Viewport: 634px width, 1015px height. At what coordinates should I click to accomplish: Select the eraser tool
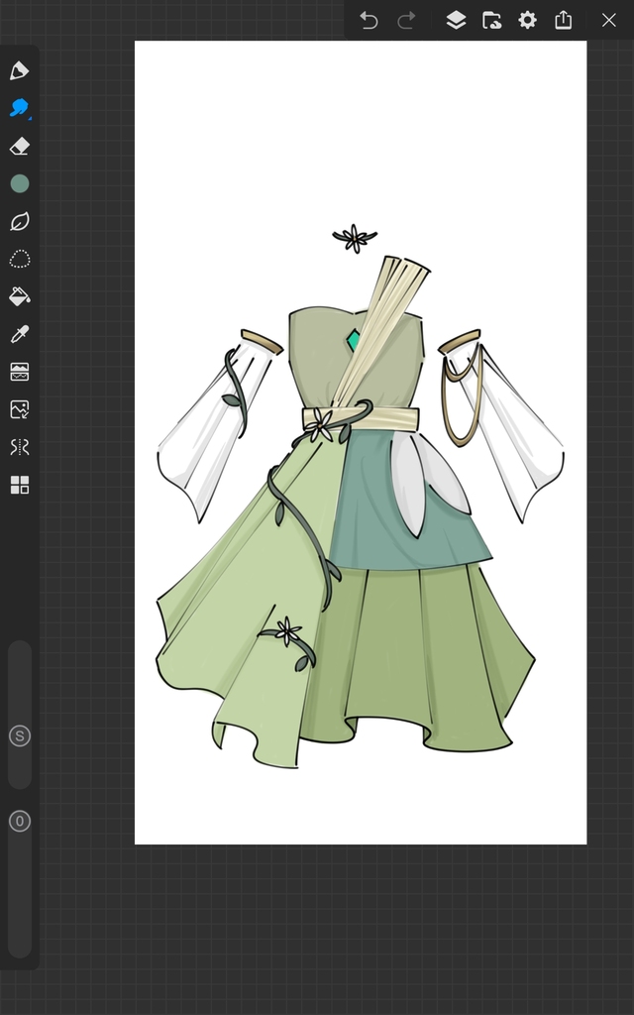[20, 146]
